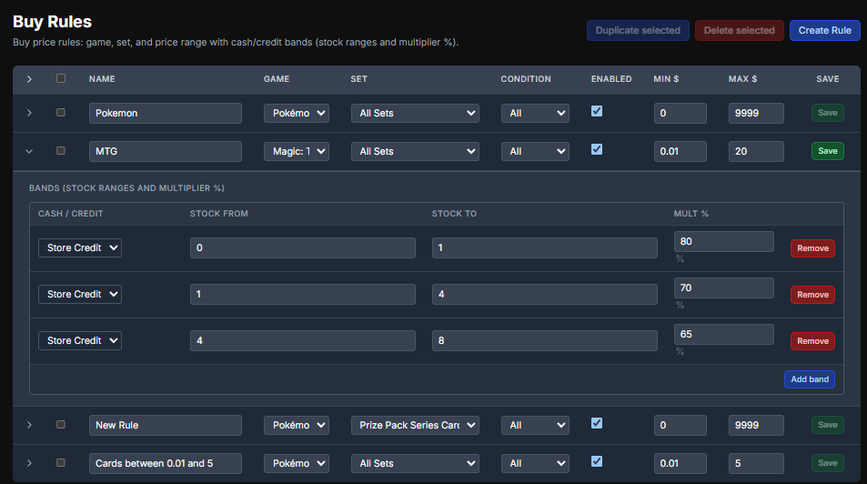Open Condition dropdown for New Rule
The height and width of the screenshot is (484, 867).
click(535, 425)
